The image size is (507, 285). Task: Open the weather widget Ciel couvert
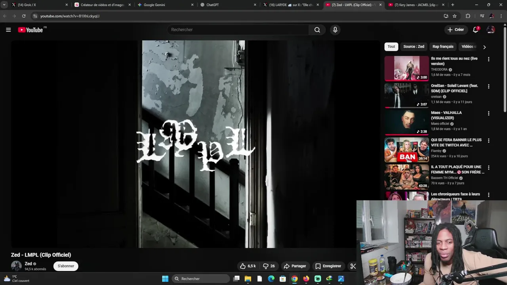(x=17, y=279)
